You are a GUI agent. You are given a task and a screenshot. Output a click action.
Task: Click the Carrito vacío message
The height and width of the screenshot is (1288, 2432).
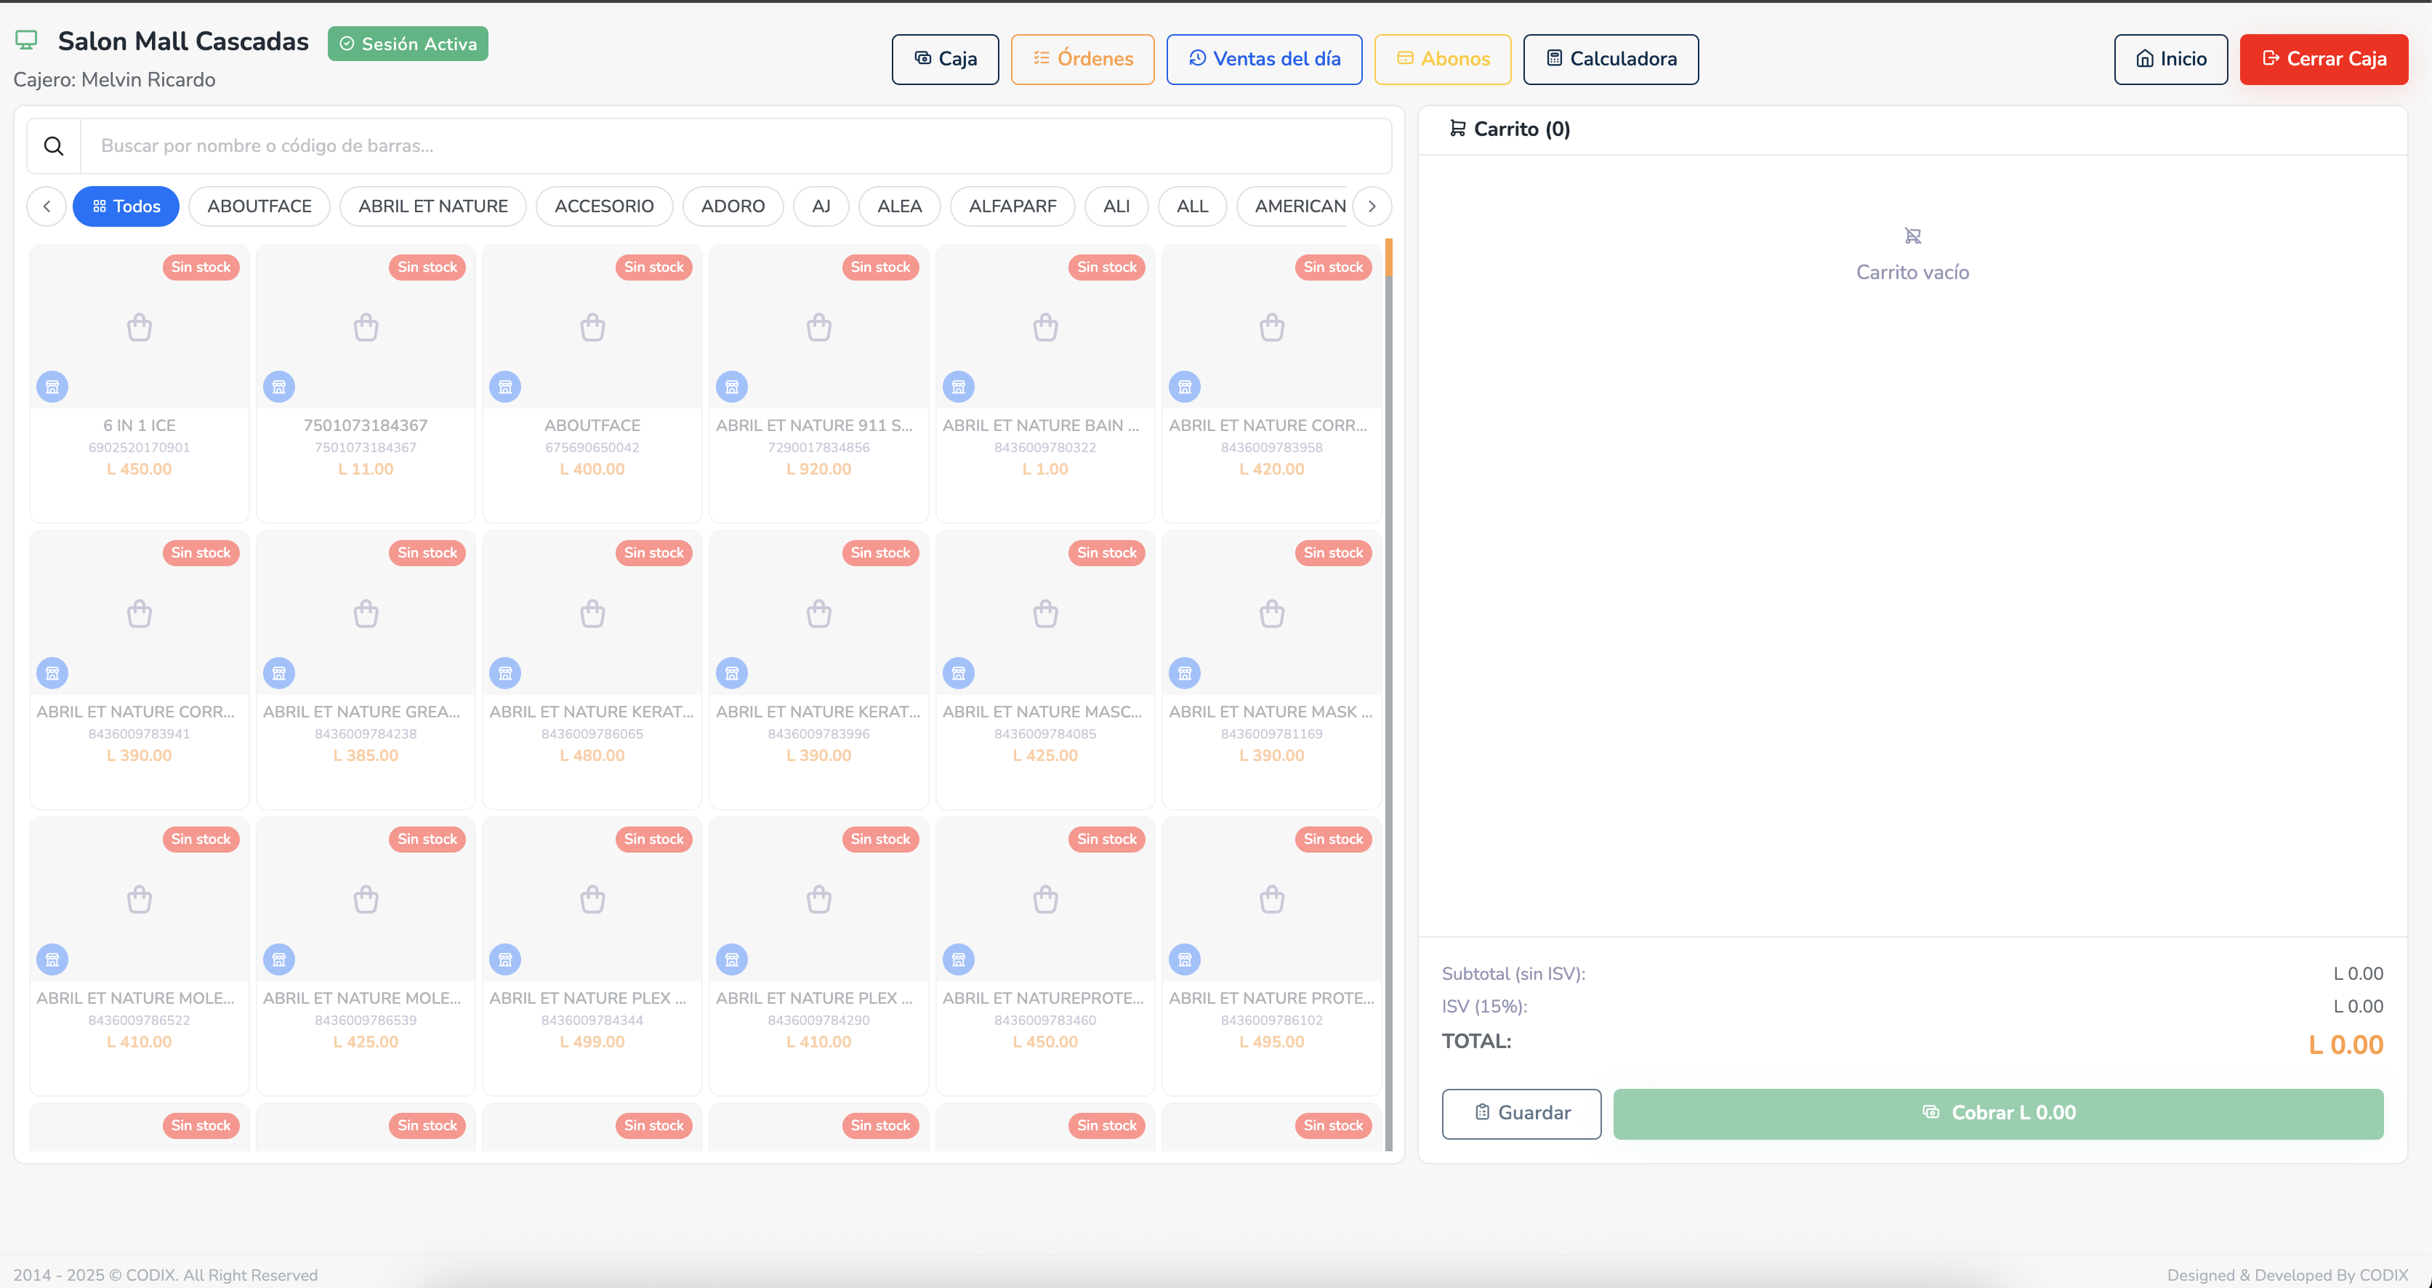coord(1914,273)
